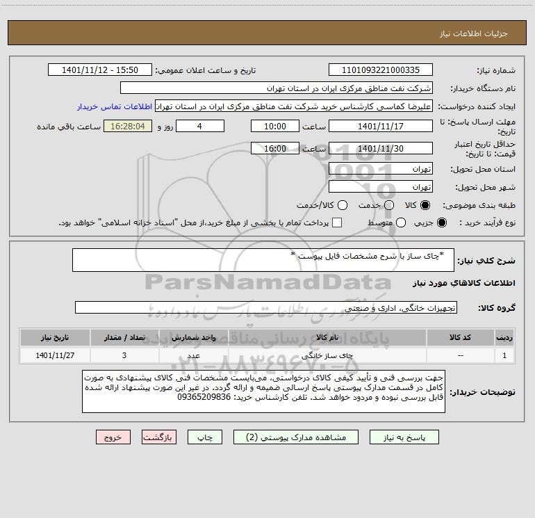This screenshot has width=535, height=518.
Task: Click the پاسخ به نیاز button
Action: pos(404,437)
